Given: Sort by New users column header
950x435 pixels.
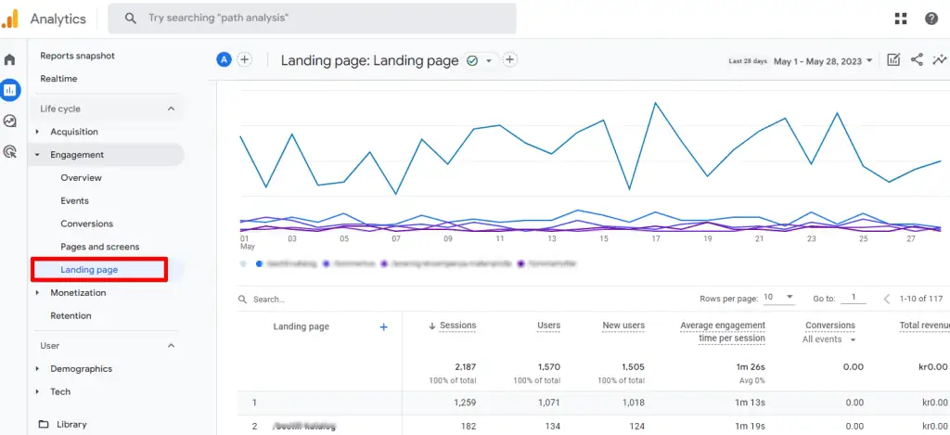Looking at the screenshot, I should (623, 326).
